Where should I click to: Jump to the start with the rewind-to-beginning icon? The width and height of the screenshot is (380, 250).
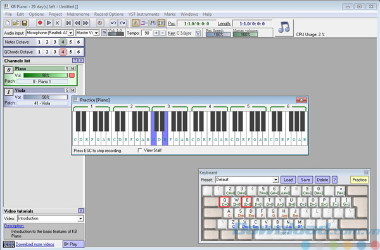tap(68, 23)
